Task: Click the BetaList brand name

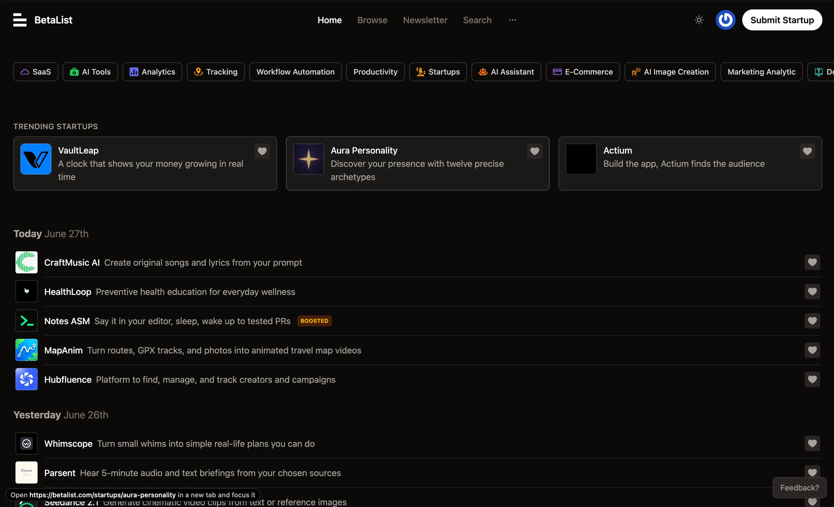Action: [54, 20]
